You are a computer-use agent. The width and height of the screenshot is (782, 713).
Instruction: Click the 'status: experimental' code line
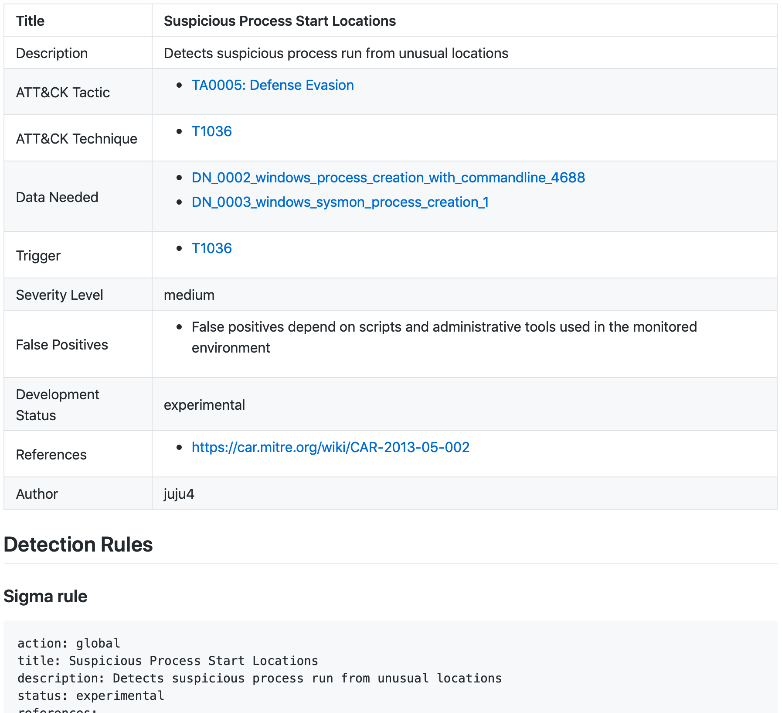click(x=91, y=696)
